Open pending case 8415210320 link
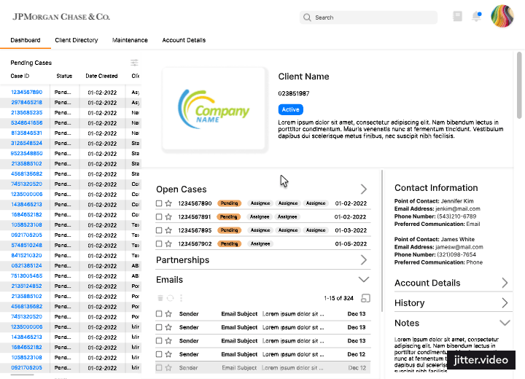The image size is (525, 379). pyautogui.click(x=27, y=255)
